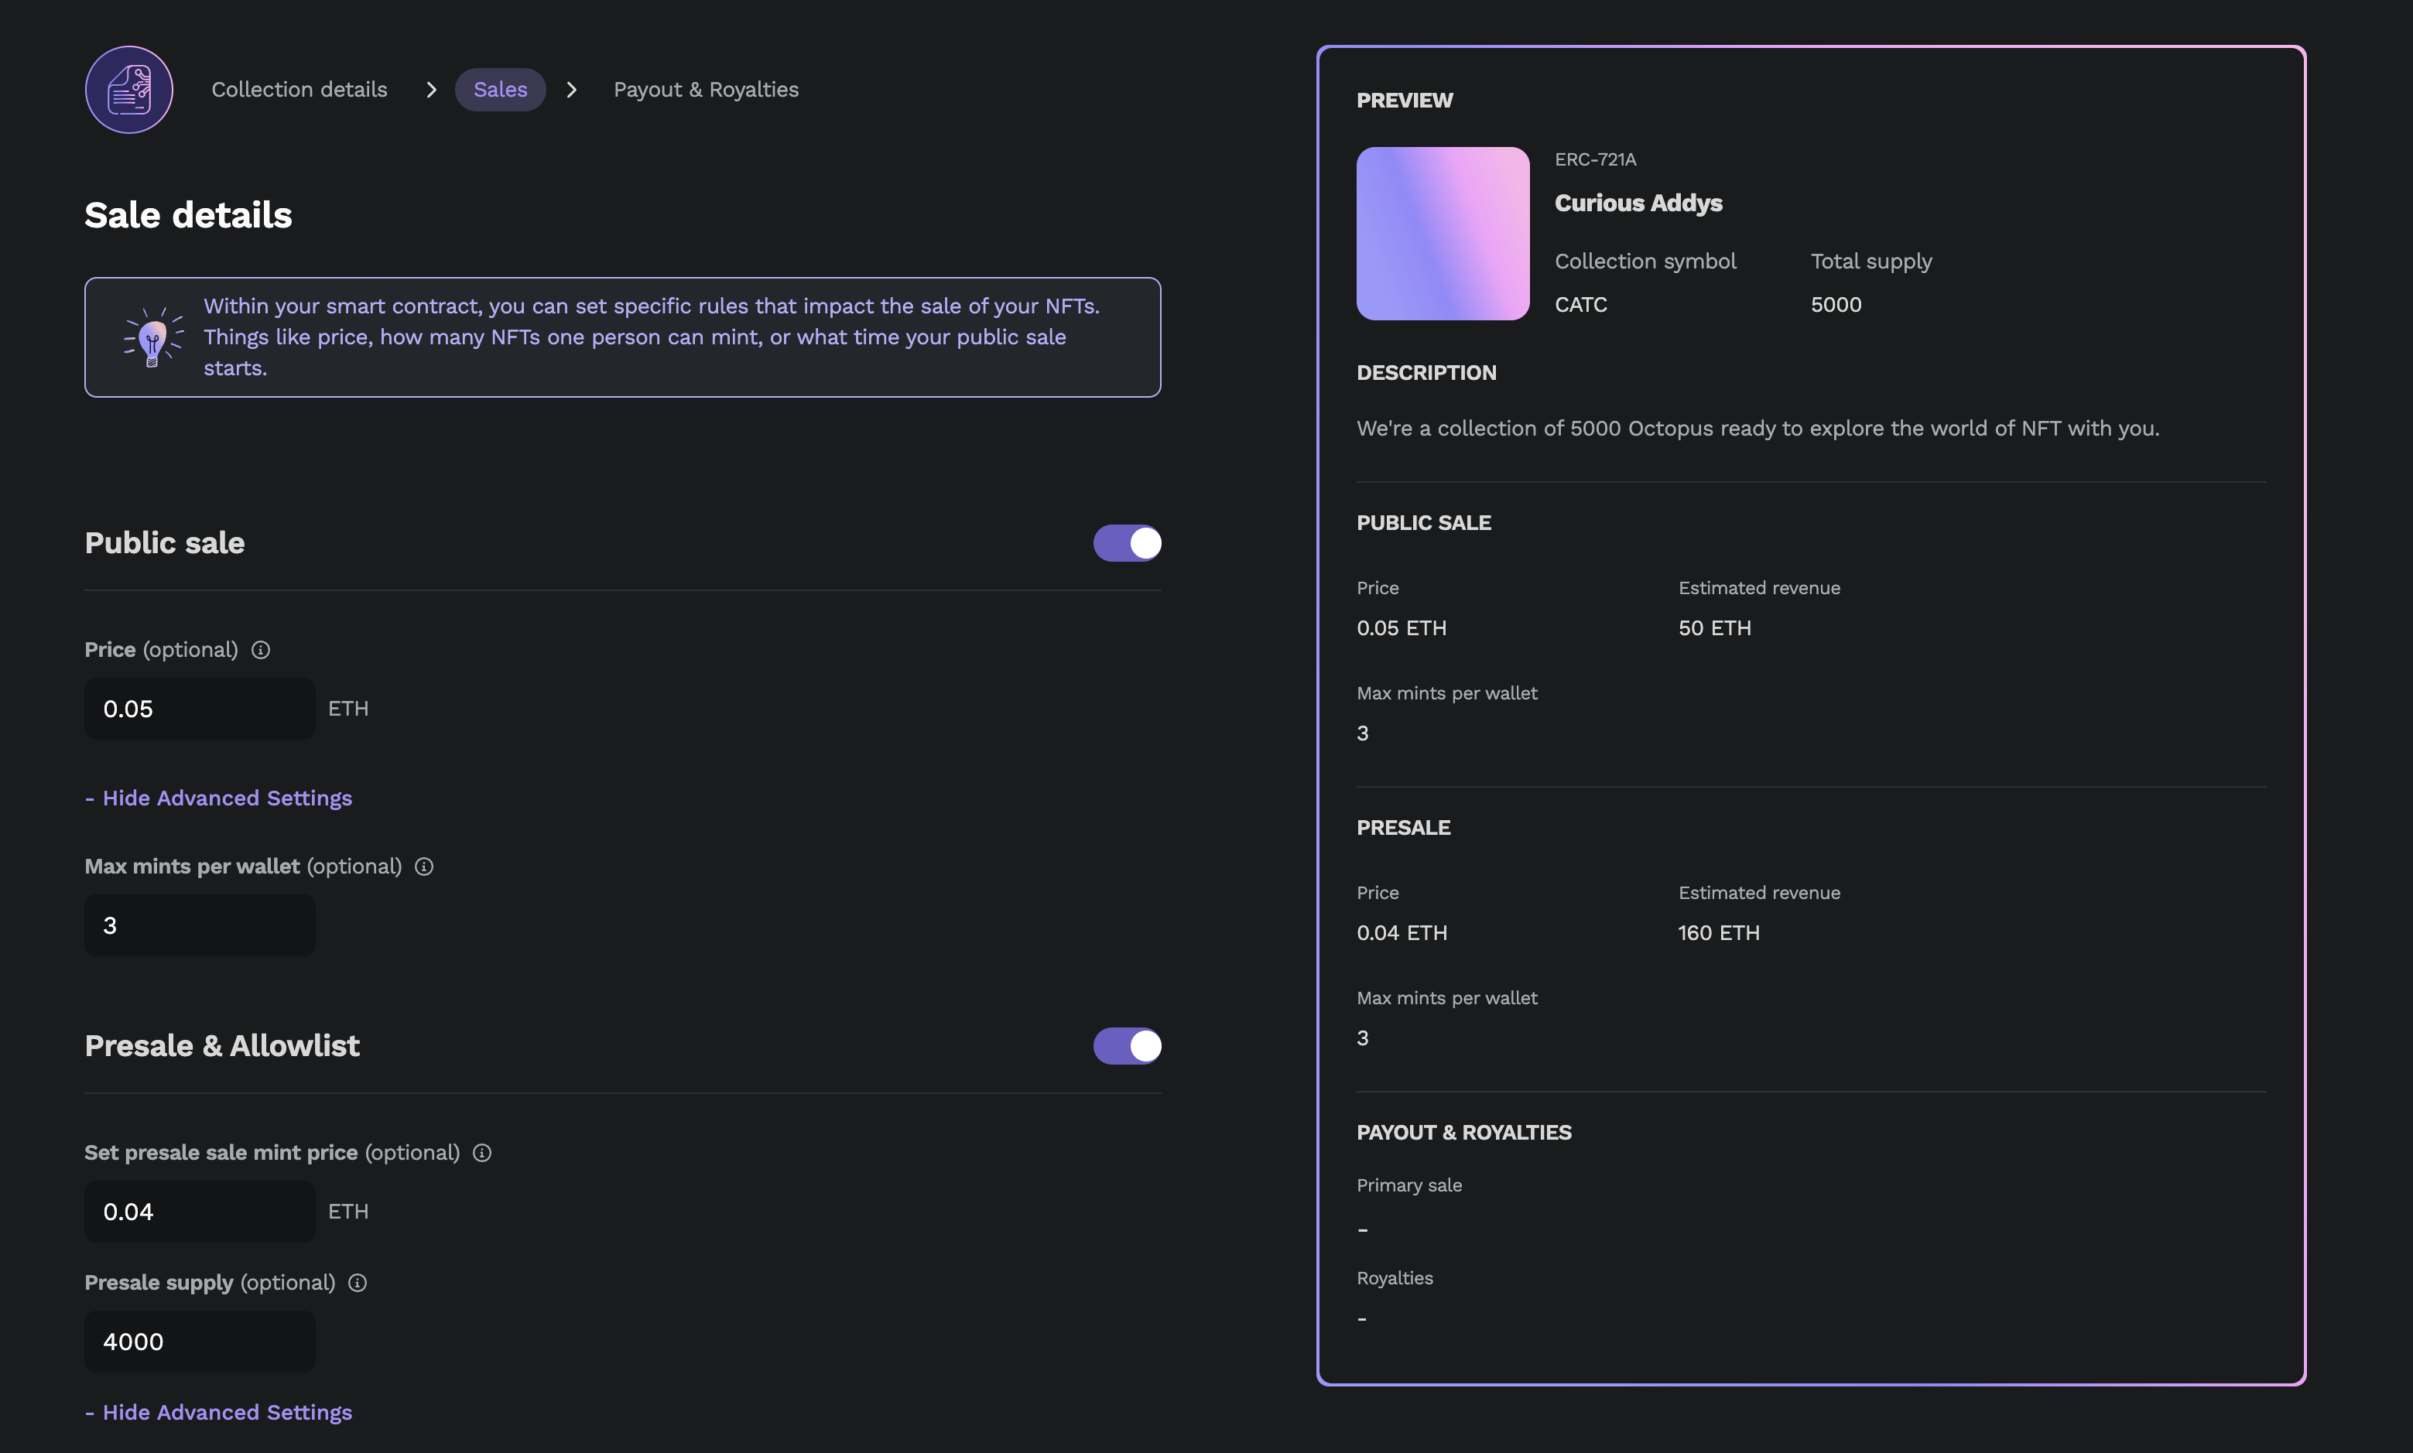2413x1453 pixels.
Task: Select the Sales step tab
Action: click(501, 89)
